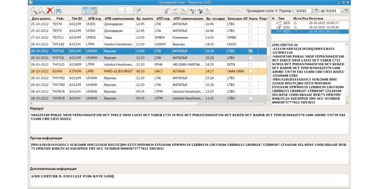Tick Карта checkbox for TEST4 flight
The image size is (379, 189).
click(251, 25)
